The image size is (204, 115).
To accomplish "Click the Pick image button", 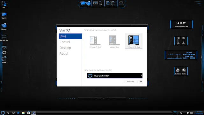I will pos(131,81).
